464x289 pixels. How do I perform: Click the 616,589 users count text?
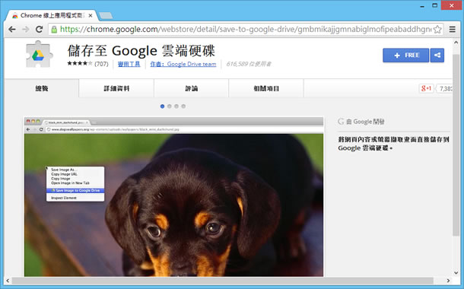pyautogui.click(x=249, y=64)
